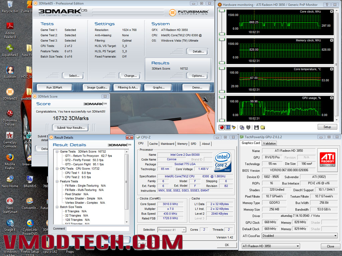The image size is (342, 256).
Task: Open the GameSpy Comrade desktop icon
Action: pos(10,140)
